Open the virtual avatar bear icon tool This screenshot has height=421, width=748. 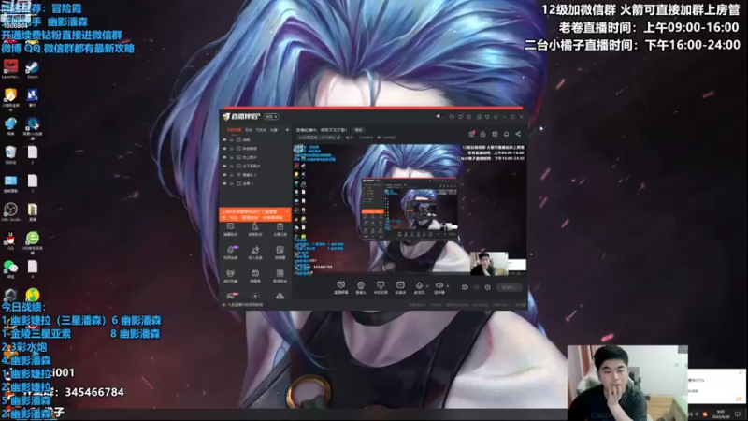230,275
